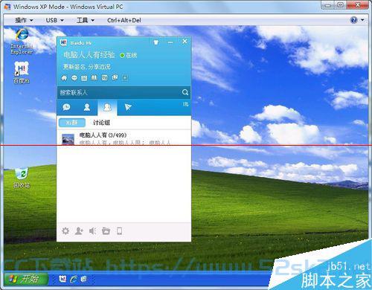Click the XP 开始 start button

(25, 279)
